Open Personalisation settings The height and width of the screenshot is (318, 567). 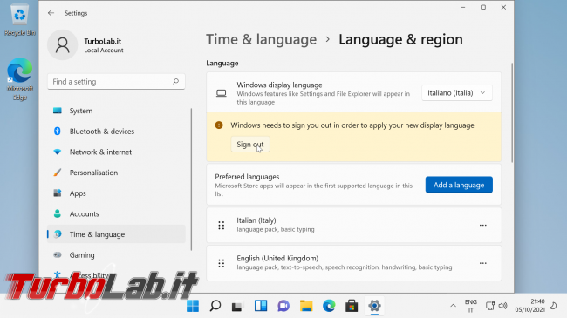point(116,173)
